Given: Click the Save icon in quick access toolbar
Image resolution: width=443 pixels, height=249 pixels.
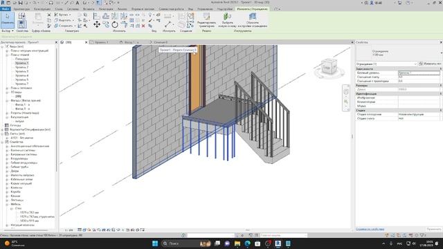Looking at the screenshot, I should (x=20, y=3).
